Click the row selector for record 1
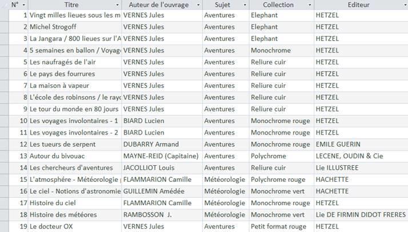Image resolution: width=408 pixels, height=232 pixels. pyautogui.click(x=5, y=15)
